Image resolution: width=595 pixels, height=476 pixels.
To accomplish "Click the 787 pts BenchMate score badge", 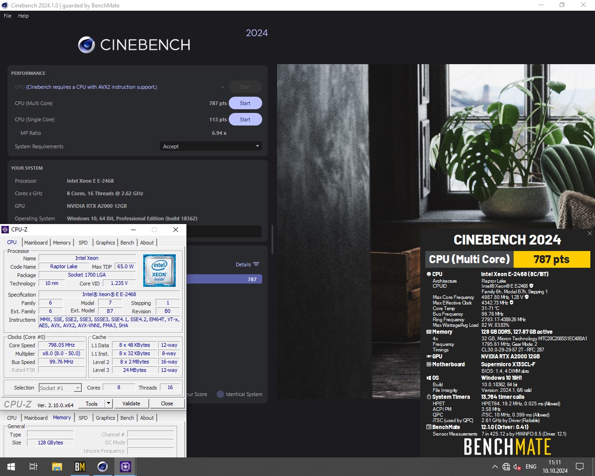I will 552,259.
